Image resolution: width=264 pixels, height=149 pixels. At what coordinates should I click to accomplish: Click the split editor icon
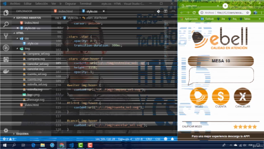(x=165, y=11)
